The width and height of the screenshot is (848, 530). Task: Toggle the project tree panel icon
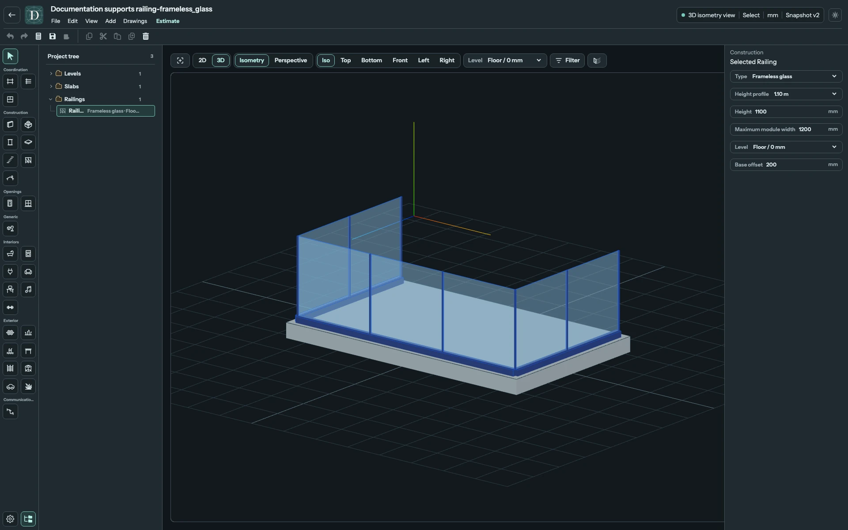coord(28,519)
